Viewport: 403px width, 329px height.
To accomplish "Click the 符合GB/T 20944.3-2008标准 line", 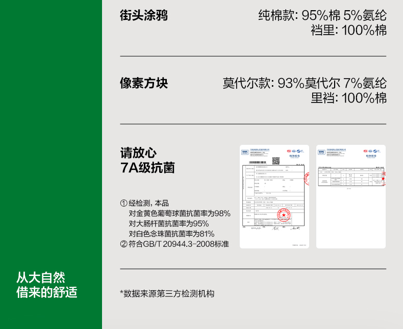I will 174,244.
